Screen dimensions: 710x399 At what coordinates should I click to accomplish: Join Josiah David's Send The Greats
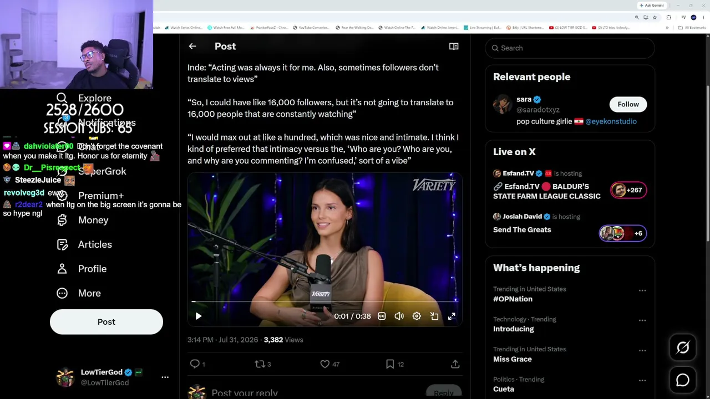coord(522,230)
